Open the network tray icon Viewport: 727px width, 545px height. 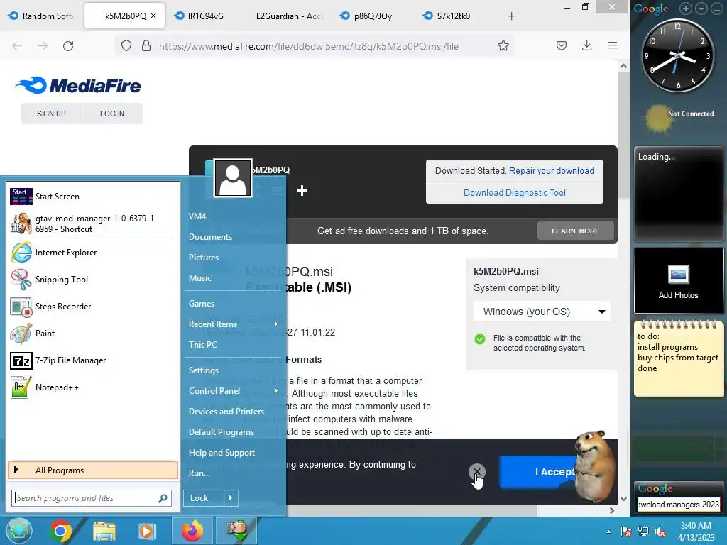(x=643, y=532)
